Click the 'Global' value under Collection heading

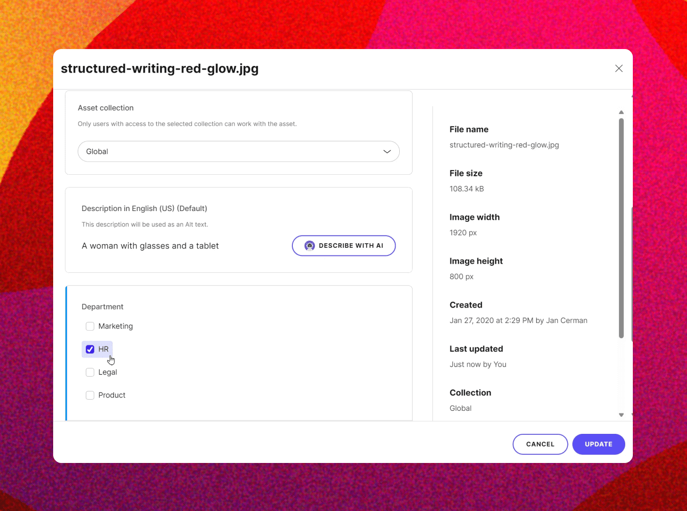click(x=461, y=408)
